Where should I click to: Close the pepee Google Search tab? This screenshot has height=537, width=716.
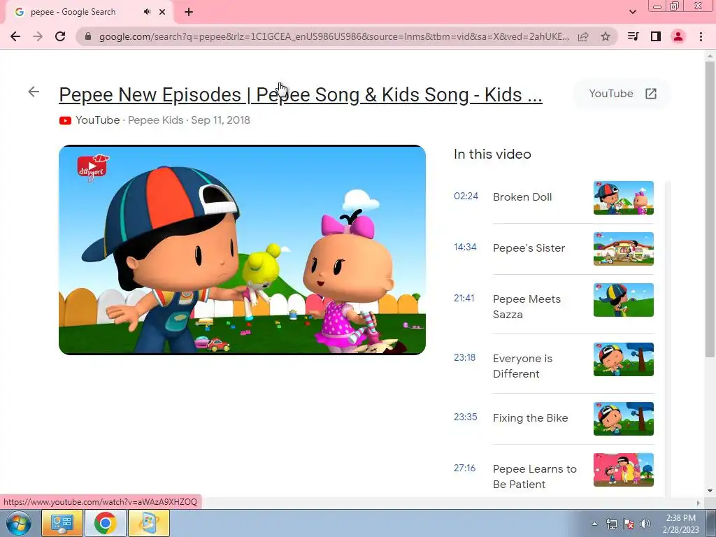tap(162, 12)
